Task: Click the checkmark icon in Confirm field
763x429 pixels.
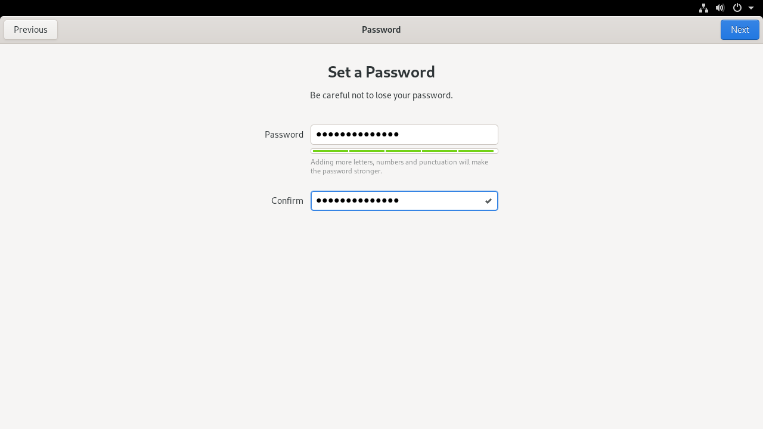Action: pyautogui.click(x=488, y=201)
